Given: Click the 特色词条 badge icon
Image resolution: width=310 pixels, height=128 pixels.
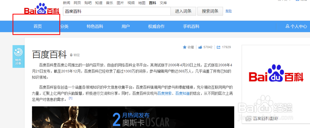Looking at the screenshot, I should click(18, 56).
